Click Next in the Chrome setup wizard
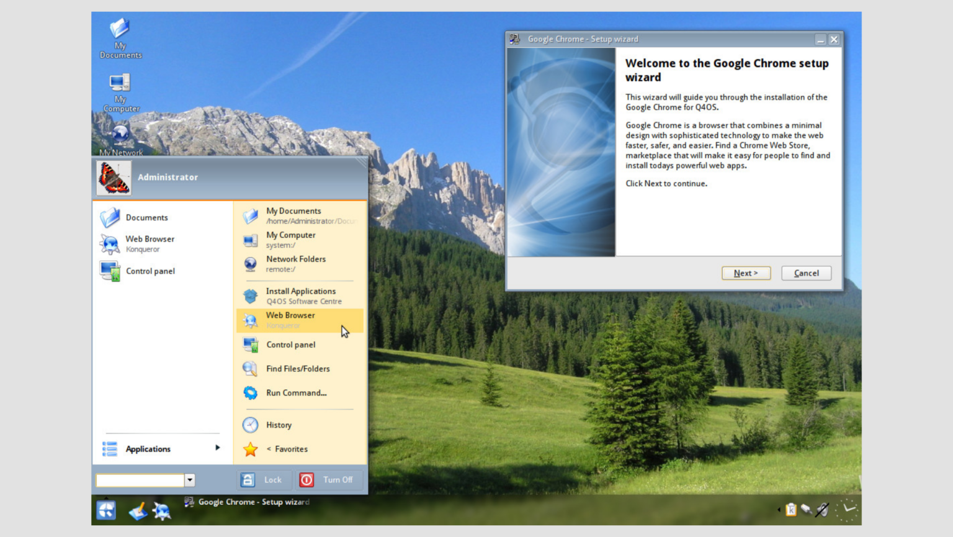This screenshot has height=537, width=953. click(x=746, y=273)
